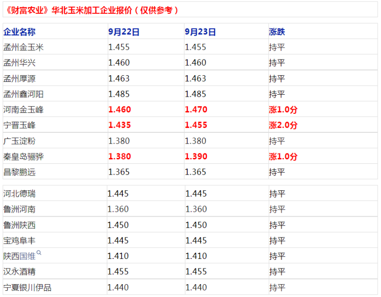The height and width of the screenshot is (297, 381).
Task: Select 河南金玉峰's red 9月23日 price 1.470
Action: pyautogui.click(x=196, y=109)
